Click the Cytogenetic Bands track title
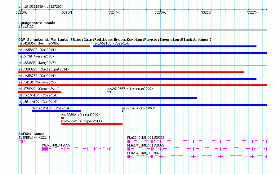Screen dimensions: 276x174 click(37, 23)
